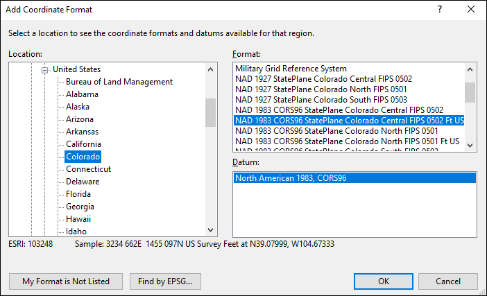Cancel the coordinate format dialog
Screen dimensions: 487x296
point(448,281)
